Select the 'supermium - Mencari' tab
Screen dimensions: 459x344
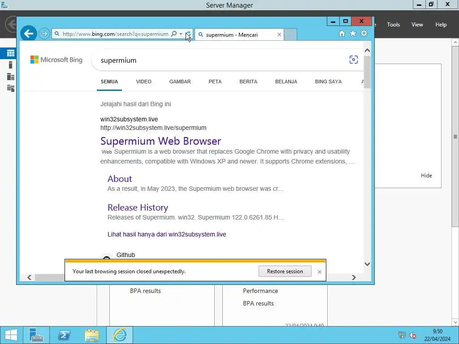tap(239, 34)
